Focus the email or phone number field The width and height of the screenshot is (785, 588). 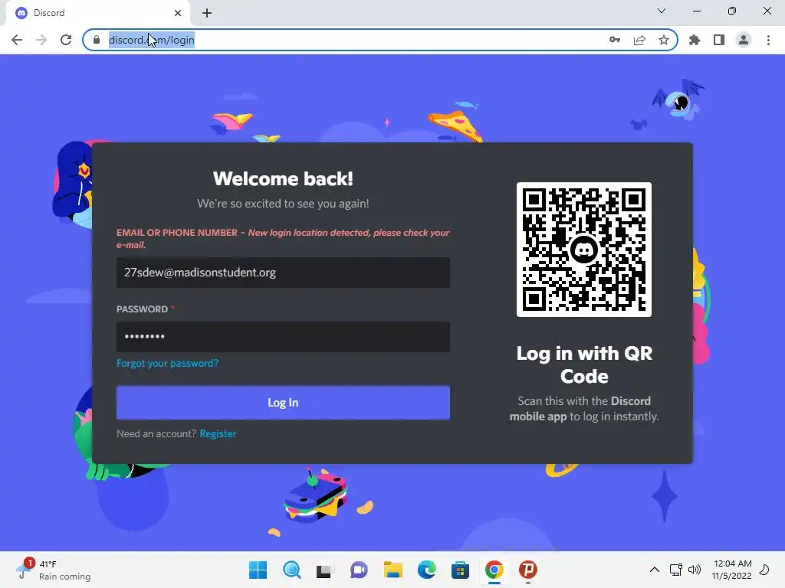point(283,273)
